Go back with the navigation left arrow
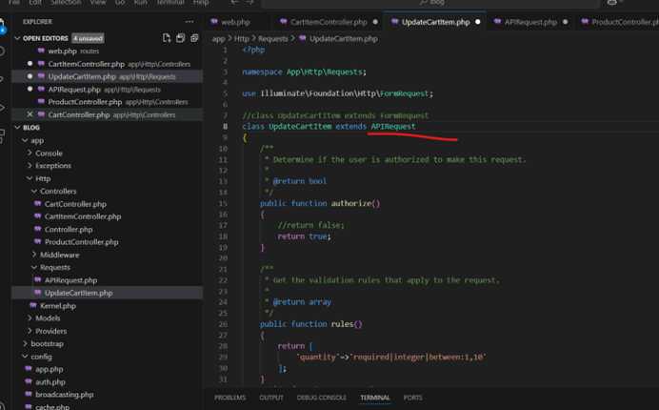This screenshot has width=659, height=410. pyautogui.click(x=234, y=2)
